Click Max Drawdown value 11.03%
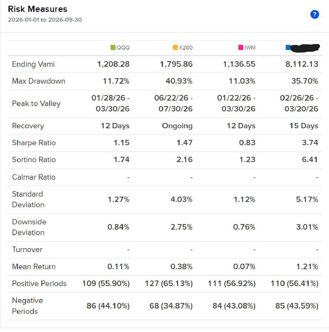 pyautogui.click(x=242, y=81)
